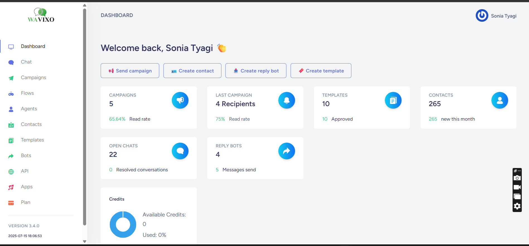Click the CAMPAIGNS card title
The image size is (529, 246).
pyautogui.click(x=123, y=95)
